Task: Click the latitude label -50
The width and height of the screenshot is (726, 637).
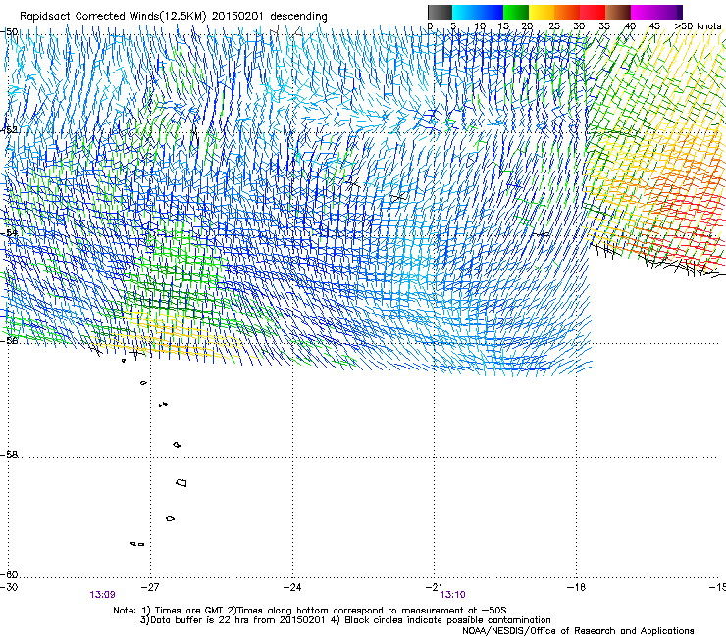Action: pyautogui.click(x=9, y=32)
